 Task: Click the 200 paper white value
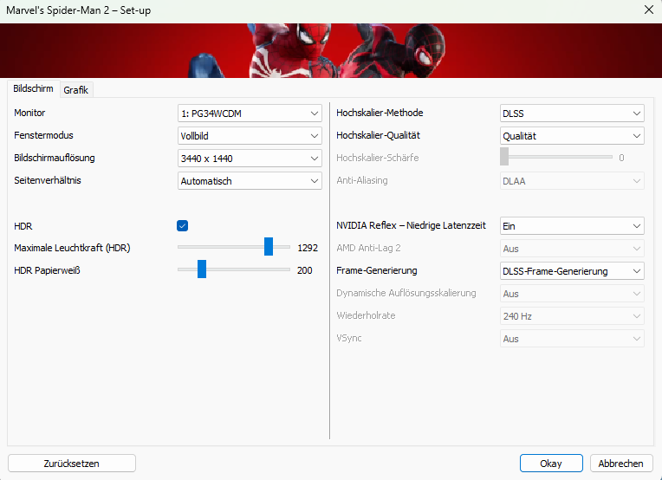pos(304,270)
